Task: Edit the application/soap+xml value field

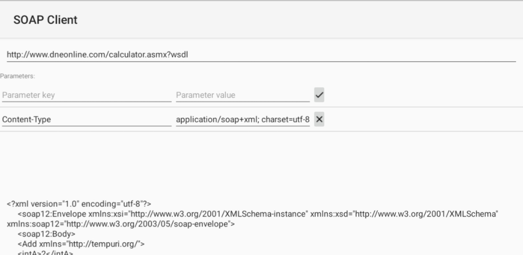Action: pyautogui.click(x=243, y=120)
